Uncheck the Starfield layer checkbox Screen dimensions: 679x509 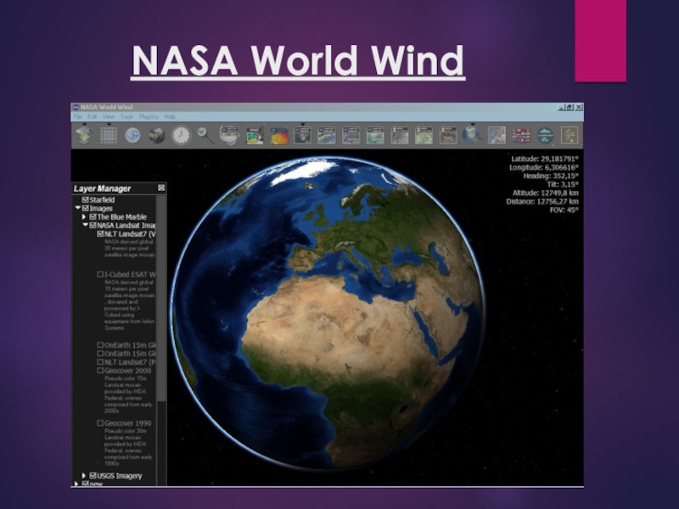86,199
